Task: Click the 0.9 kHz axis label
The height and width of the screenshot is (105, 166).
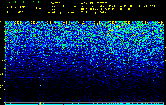Action: pos(2,60)
